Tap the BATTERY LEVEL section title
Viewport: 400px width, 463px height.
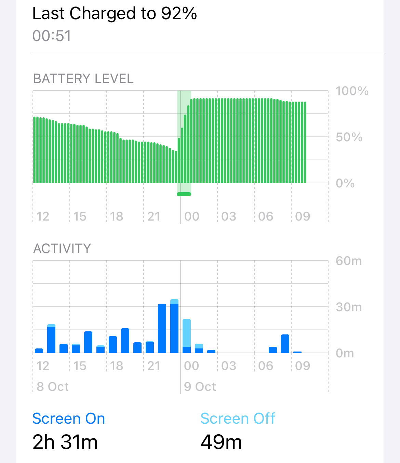point(83,79)
